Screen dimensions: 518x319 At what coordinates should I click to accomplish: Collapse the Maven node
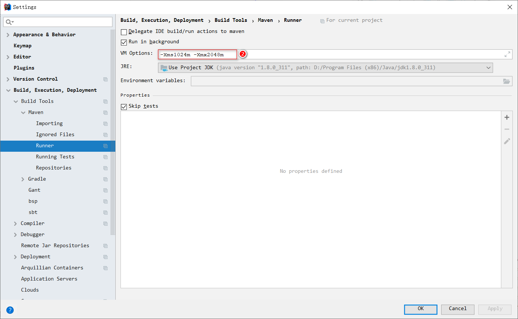point(23,113)
